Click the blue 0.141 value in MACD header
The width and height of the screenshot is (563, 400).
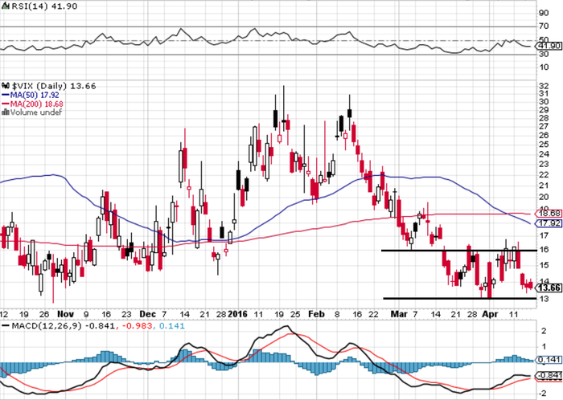coord(171,326)
